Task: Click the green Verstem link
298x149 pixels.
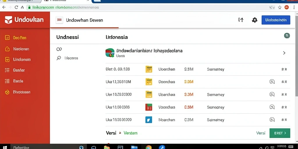Action: pos(130,133)
